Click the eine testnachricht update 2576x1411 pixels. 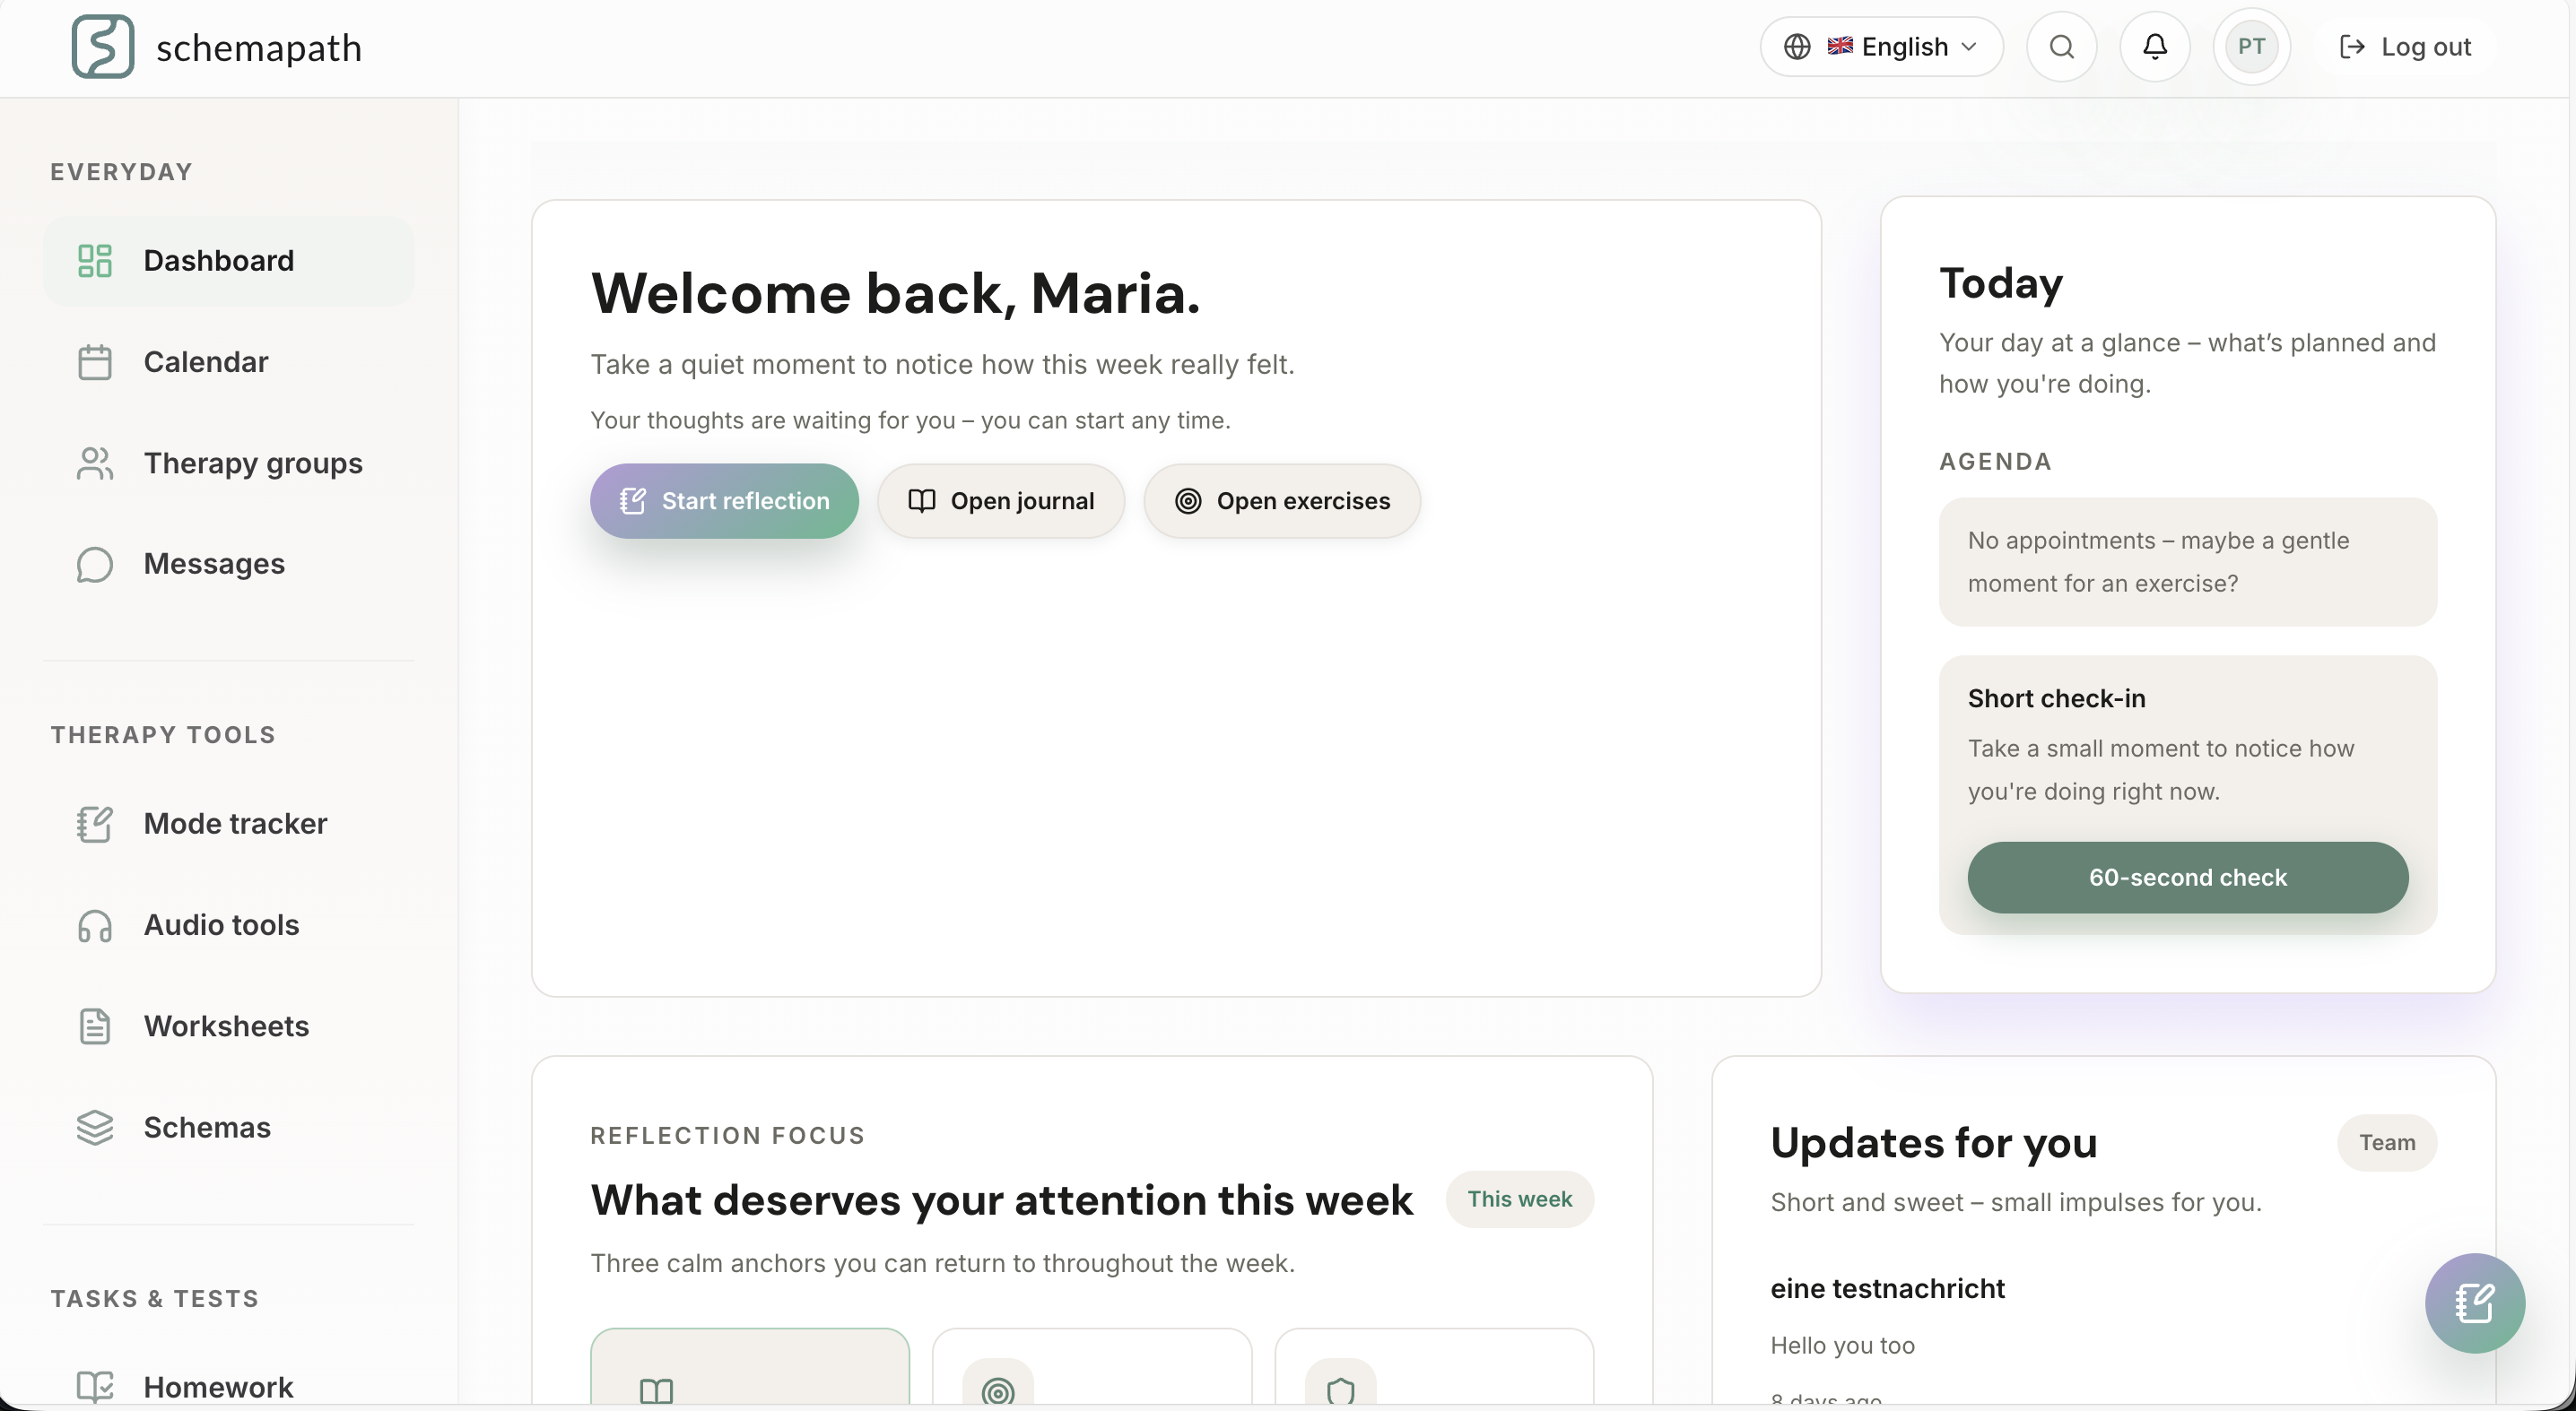(1887, 1288)
